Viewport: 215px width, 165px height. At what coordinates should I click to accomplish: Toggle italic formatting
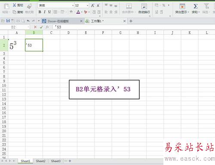[45, 12]
